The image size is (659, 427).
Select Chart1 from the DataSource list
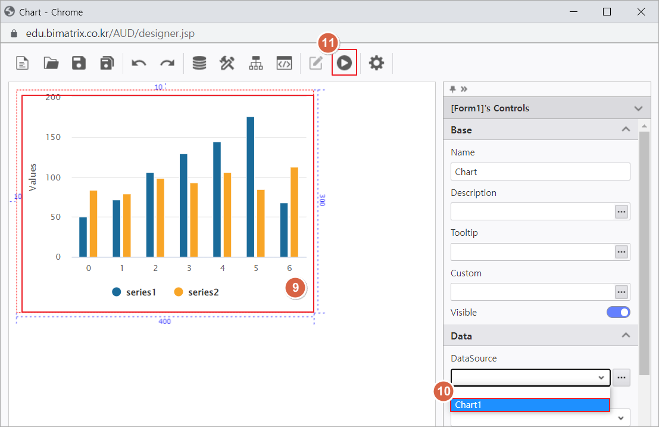tap(530, 405)
